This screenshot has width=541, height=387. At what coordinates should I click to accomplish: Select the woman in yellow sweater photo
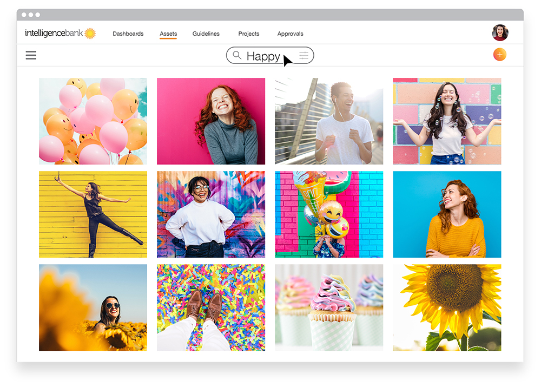point(447,214)
